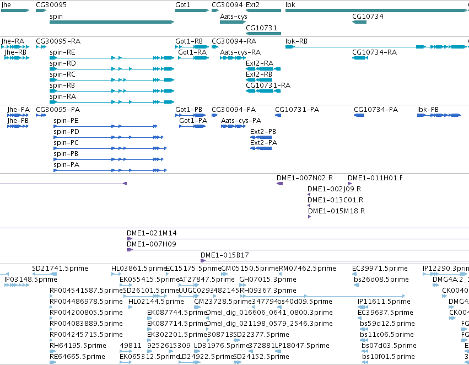Select the IP03148.5prime EST label
The width and height of the screenshot is (469, 365).
[x=30, y=280]
